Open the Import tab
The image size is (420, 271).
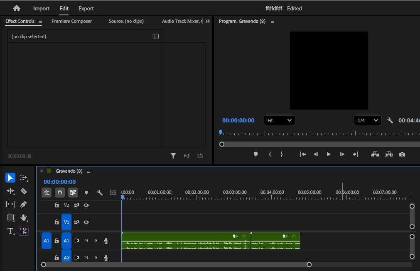click(x=41, y=8)
